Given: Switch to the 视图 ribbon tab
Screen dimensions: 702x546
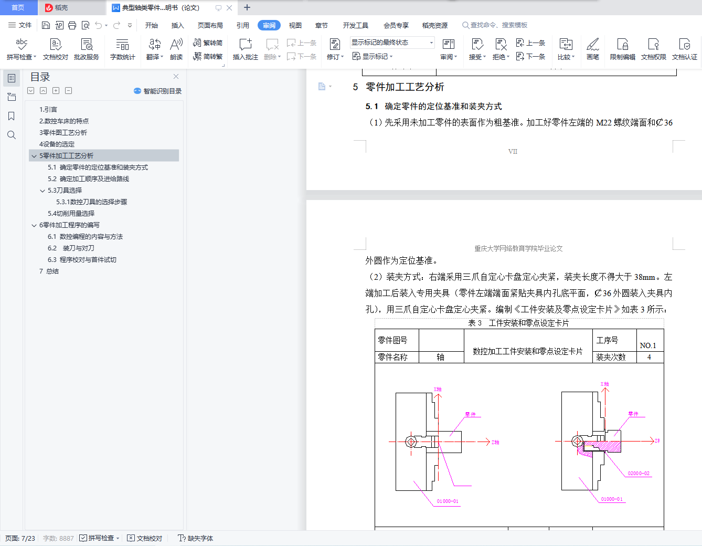Looking at the screenshot, I should coord(295,25).
